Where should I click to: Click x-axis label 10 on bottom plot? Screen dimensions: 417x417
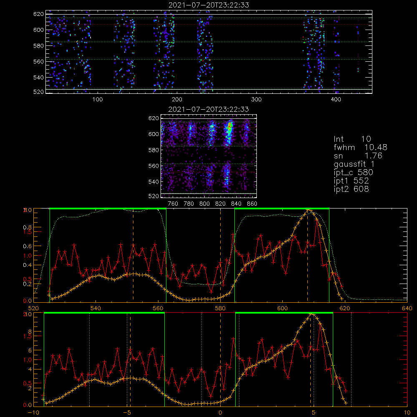pos(407,413)
